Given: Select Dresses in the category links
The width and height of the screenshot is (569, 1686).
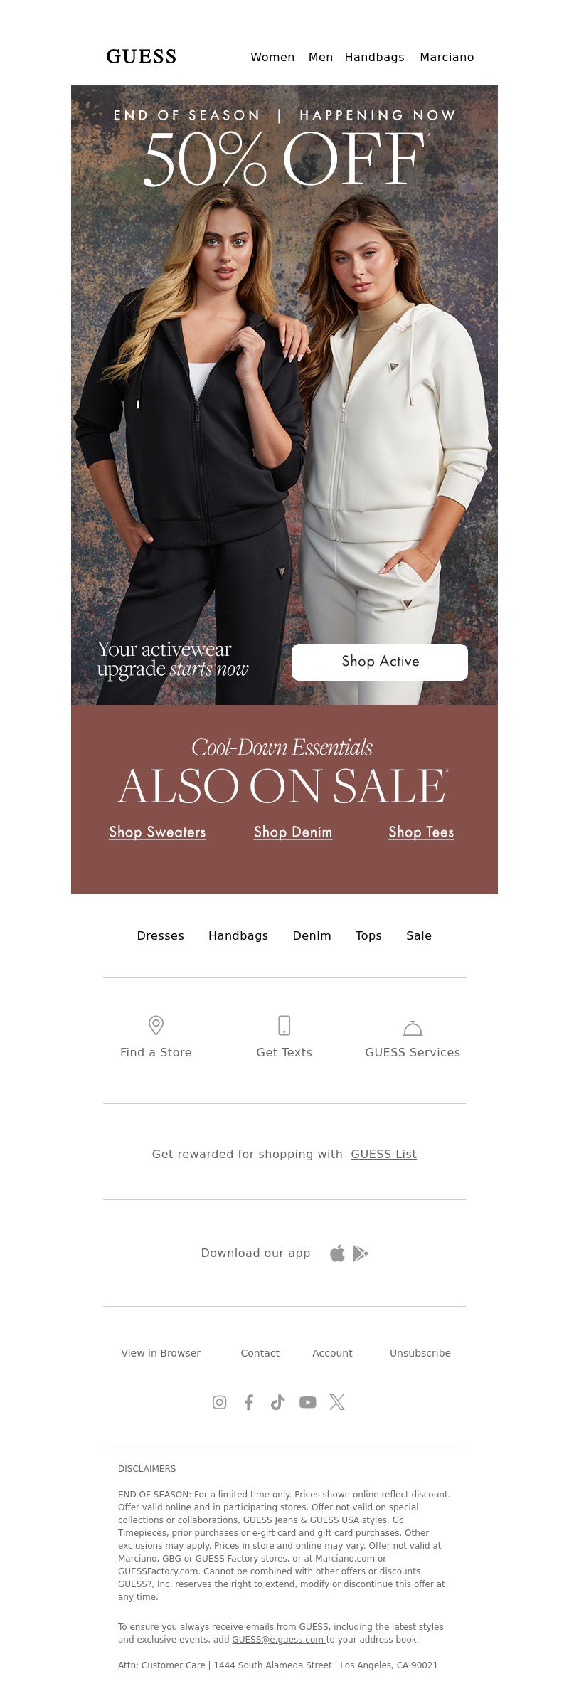Looking at the screenshot, I should click(161, 935).
